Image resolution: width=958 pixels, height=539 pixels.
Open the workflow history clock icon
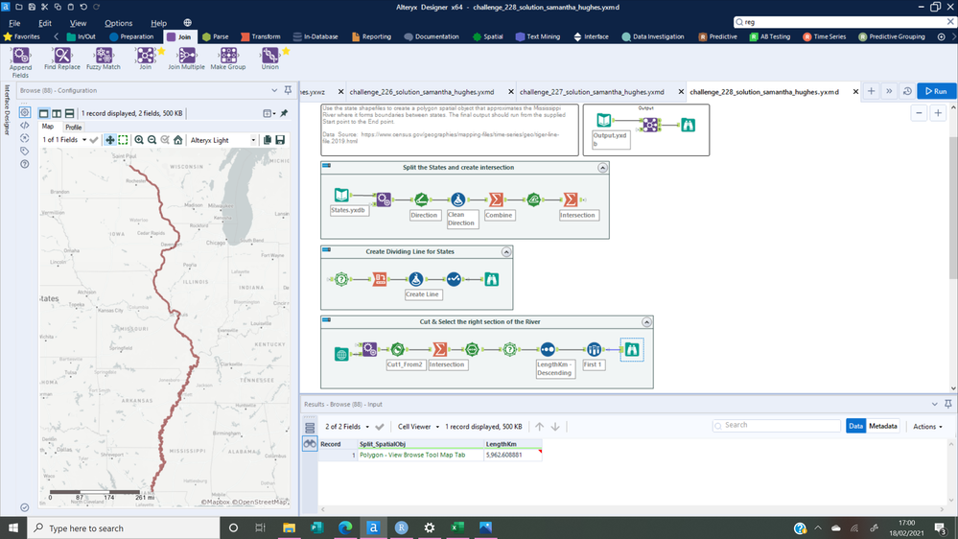coord(907,91)
